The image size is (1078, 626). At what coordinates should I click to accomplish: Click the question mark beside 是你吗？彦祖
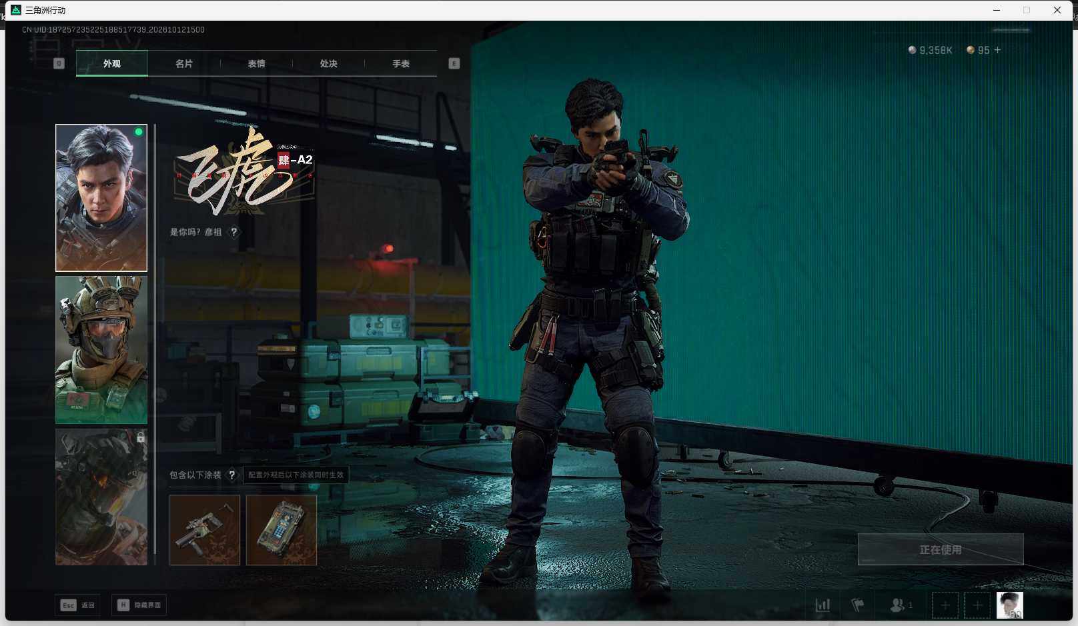(233, 232)
